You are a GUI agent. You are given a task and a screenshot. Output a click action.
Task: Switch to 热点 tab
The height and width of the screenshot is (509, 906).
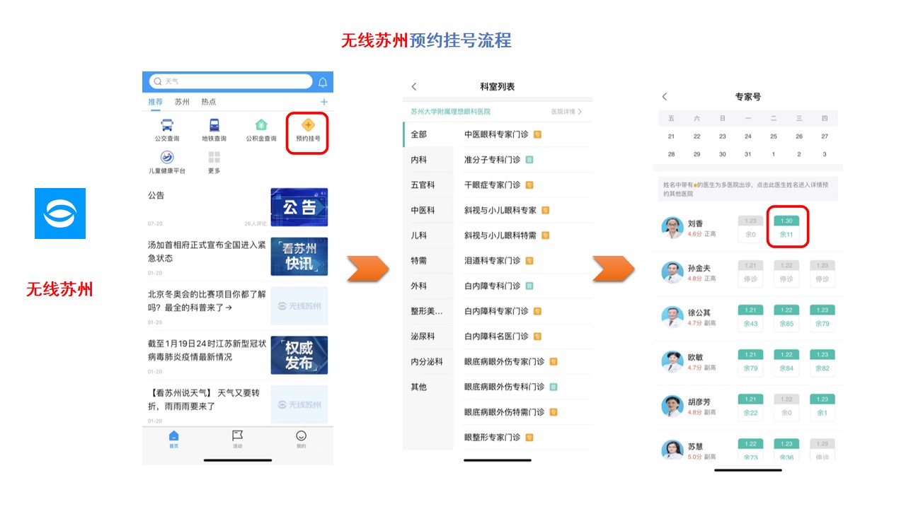(209, 102)
